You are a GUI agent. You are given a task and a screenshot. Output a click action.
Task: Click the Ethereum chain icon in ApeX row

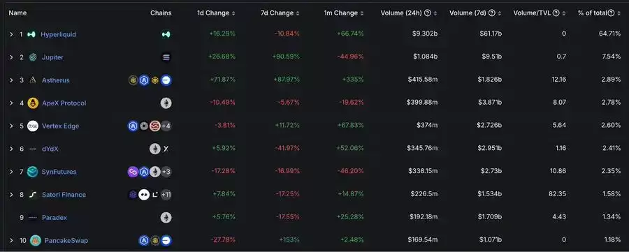tap(166, 103)
